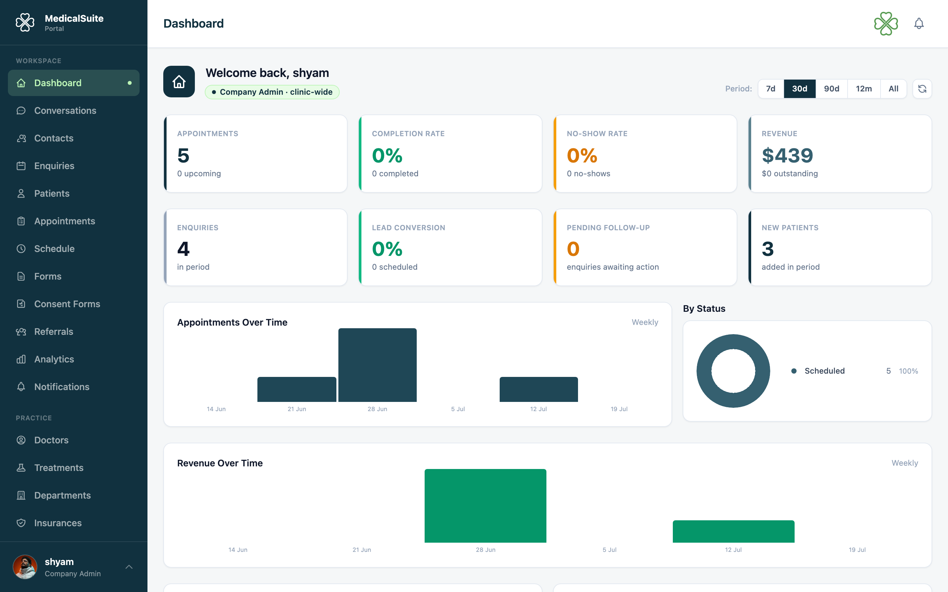The width and height of the screenshot is (948, 592).
Task: Open notifications via the header bell icon
Action: 919,23
